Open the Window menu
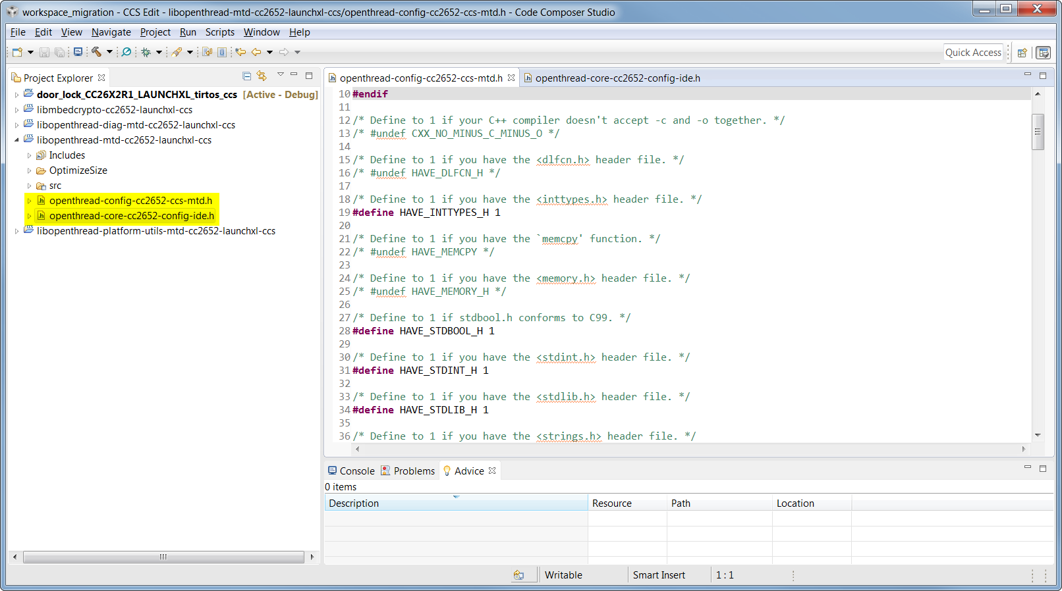The width and height of the screenshot is (1062, 591). tap(262, 32)
